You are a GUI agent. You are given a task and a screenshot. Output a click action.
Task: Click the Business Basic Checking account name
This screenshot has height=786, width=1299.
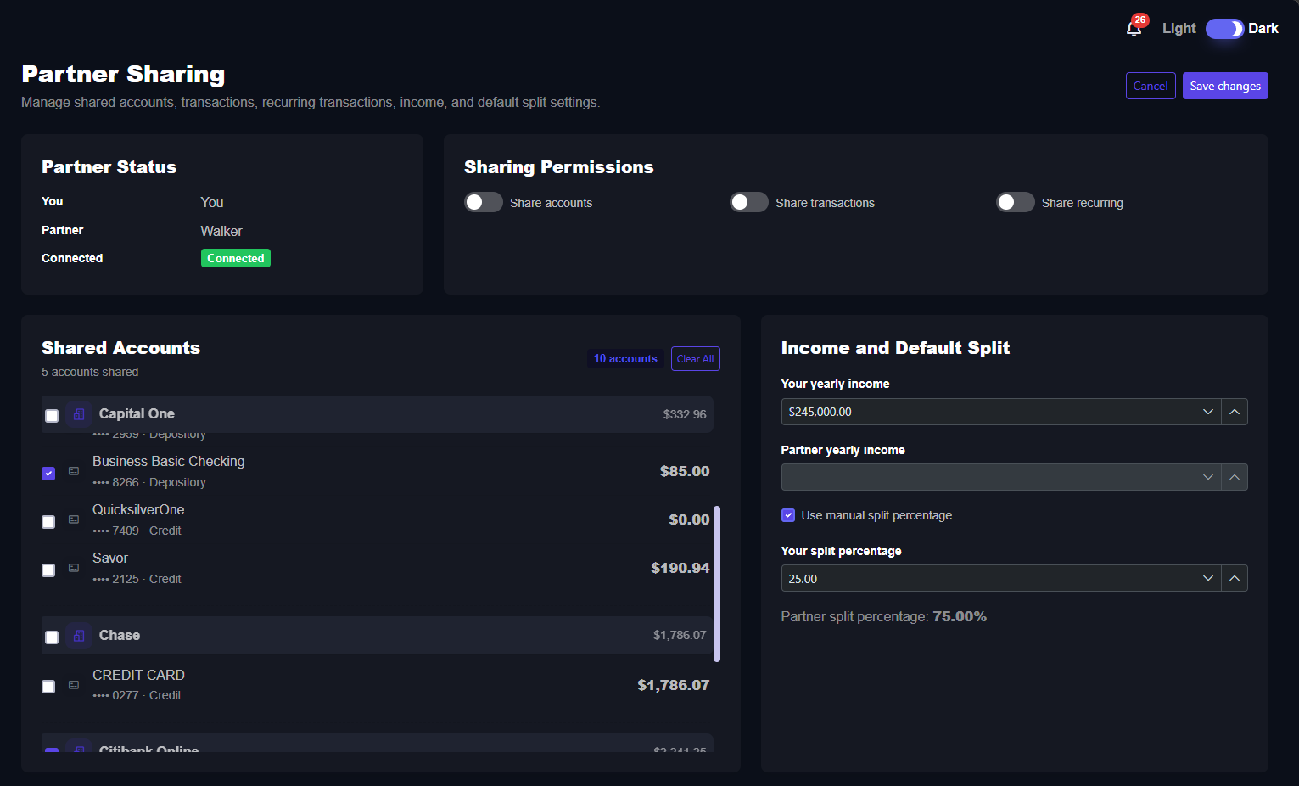(169, 461)
